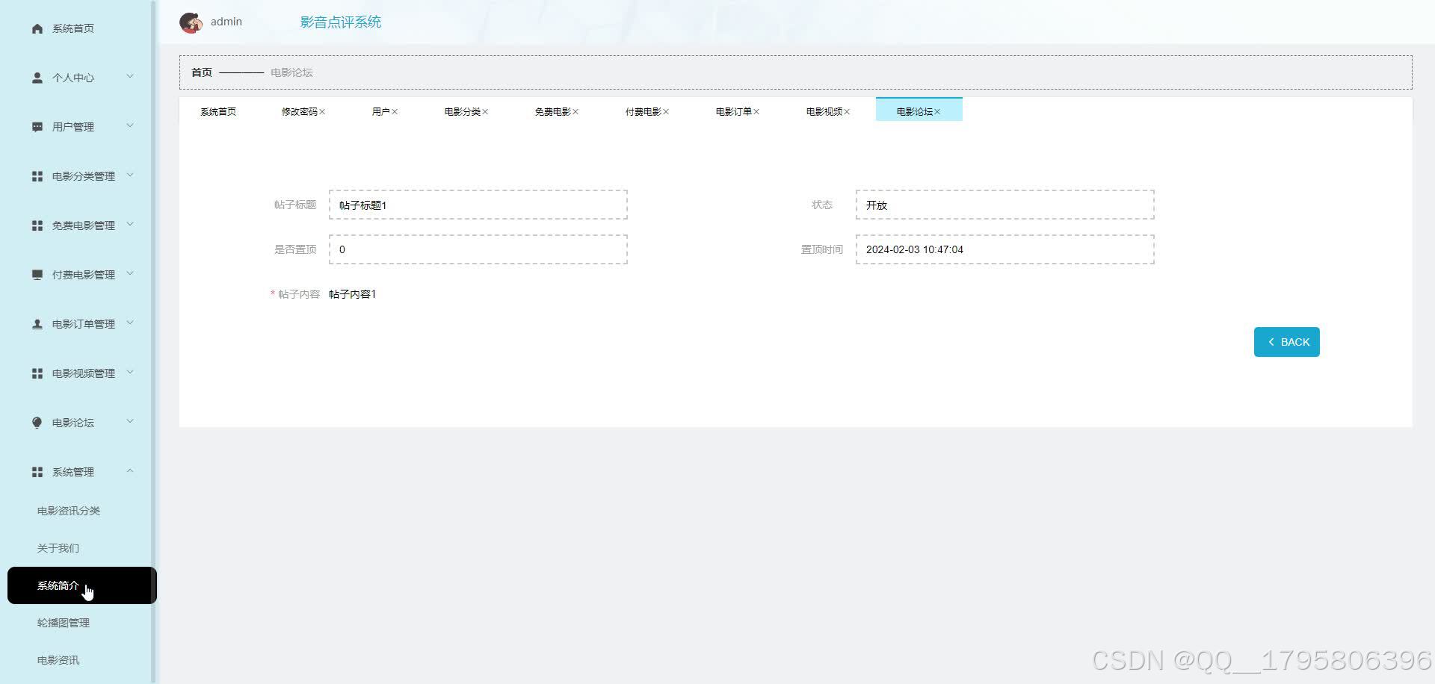Click the BACK button
The width and height of the screenshot is (1435, 684).
click(x=1286, y=342)
